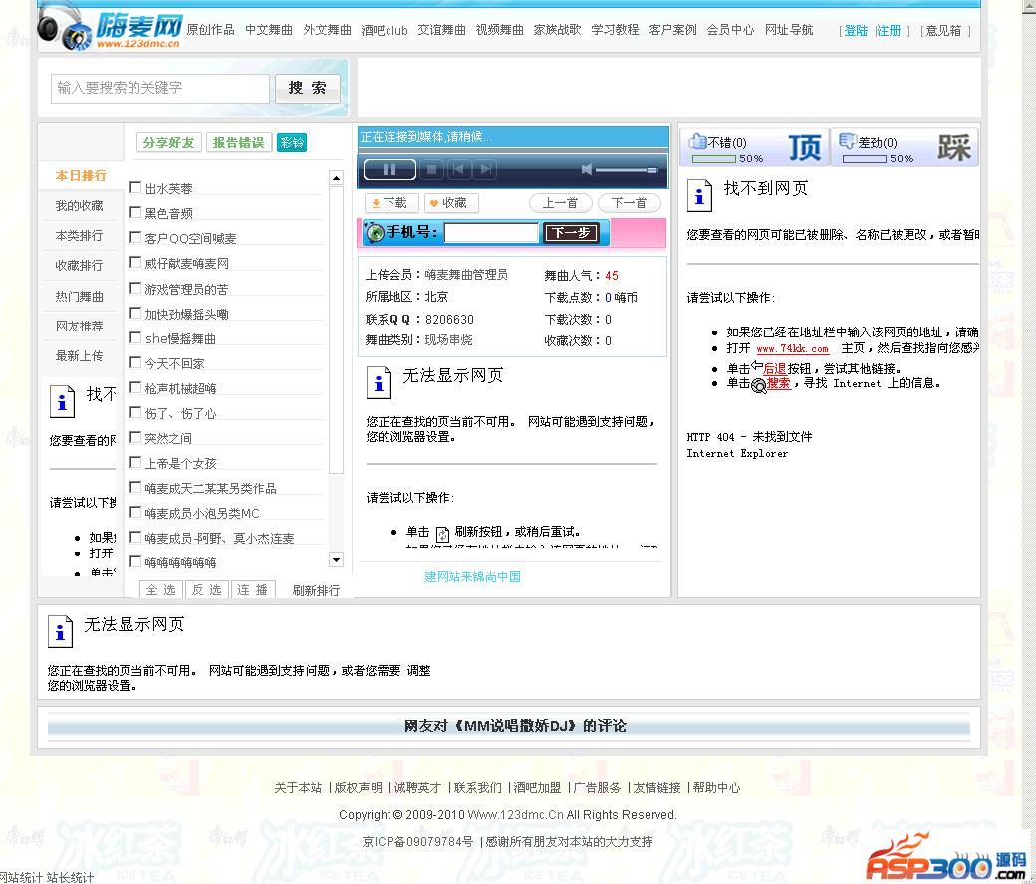Skip to next track in player

(x=486, y=169)
